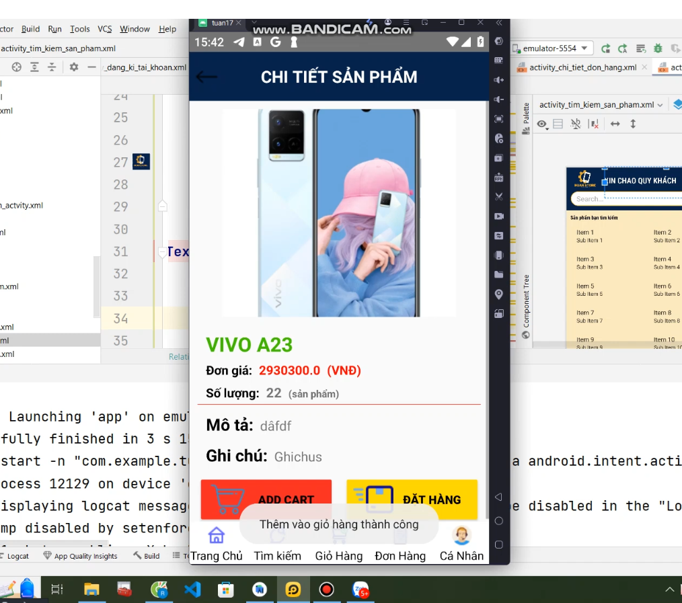
Task: Click Apply Changes and Restart Activity icon
Action: point(605,48)
